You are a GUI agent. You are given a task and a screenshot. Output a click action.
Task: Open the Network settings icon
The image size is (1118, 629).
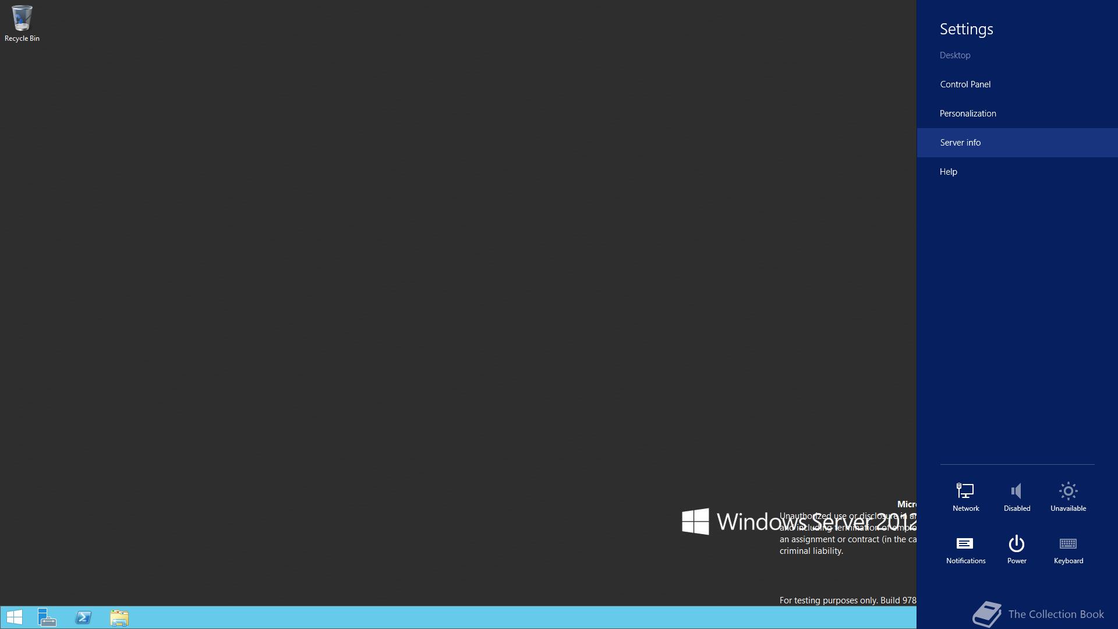[x=965, y=497]
